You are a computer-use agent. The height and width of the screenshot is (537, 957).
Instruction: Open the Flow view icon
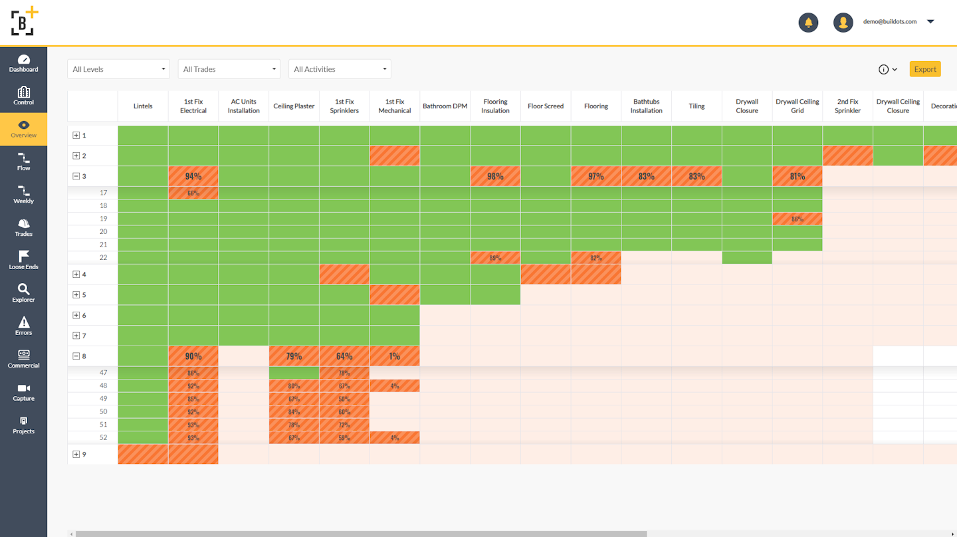click(x=23, y=158)
